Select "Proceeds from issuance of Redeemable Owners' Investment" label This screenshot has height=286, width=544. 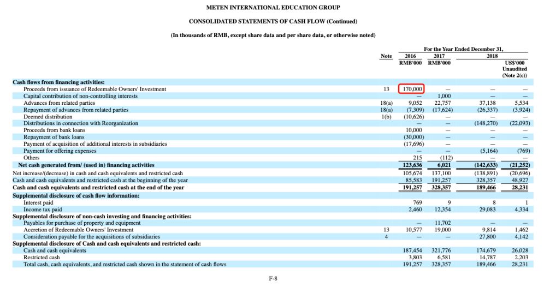coord(94,89)
